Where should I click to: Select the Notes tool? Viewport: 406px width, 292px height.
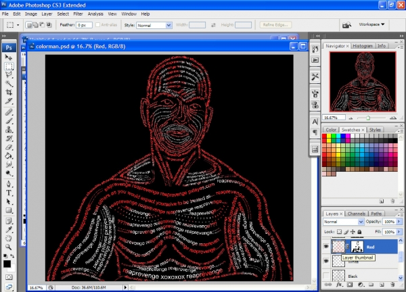click(9, 221)
